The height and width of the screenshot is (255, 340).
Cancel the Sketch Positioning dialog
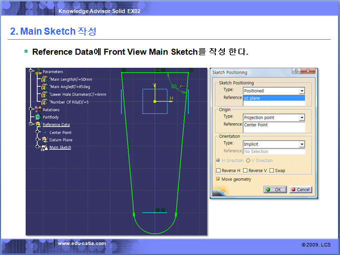pos(300,190)
